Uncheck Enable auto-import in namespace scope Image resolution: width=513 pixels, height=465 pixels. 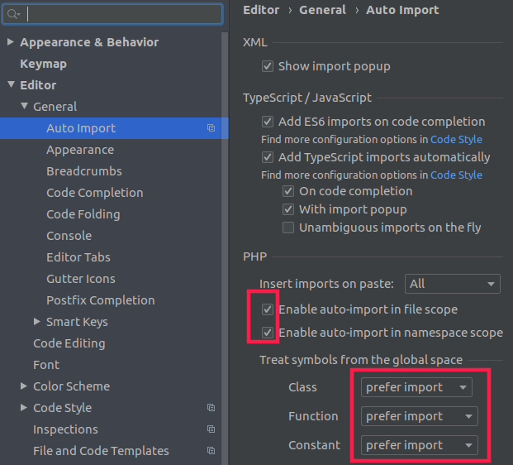pyautogui.click(x=268, y=333)
